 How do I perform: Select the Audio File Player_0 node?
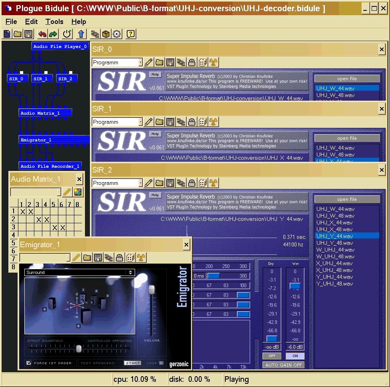click(60, 46)
